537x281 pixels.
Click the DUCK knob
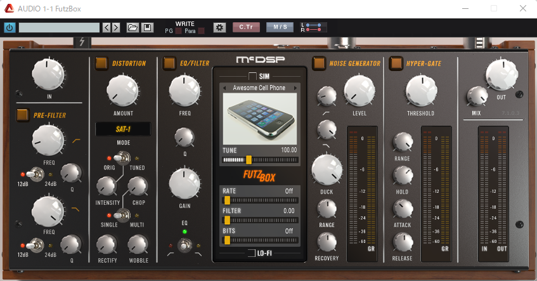coord(327,169)
